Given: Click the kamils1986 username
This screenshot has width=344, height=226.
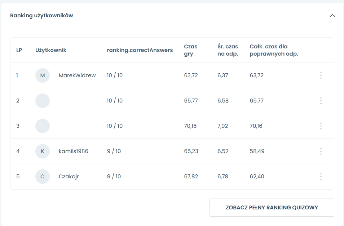Looking at the screenshot, I should pos(73,151).
